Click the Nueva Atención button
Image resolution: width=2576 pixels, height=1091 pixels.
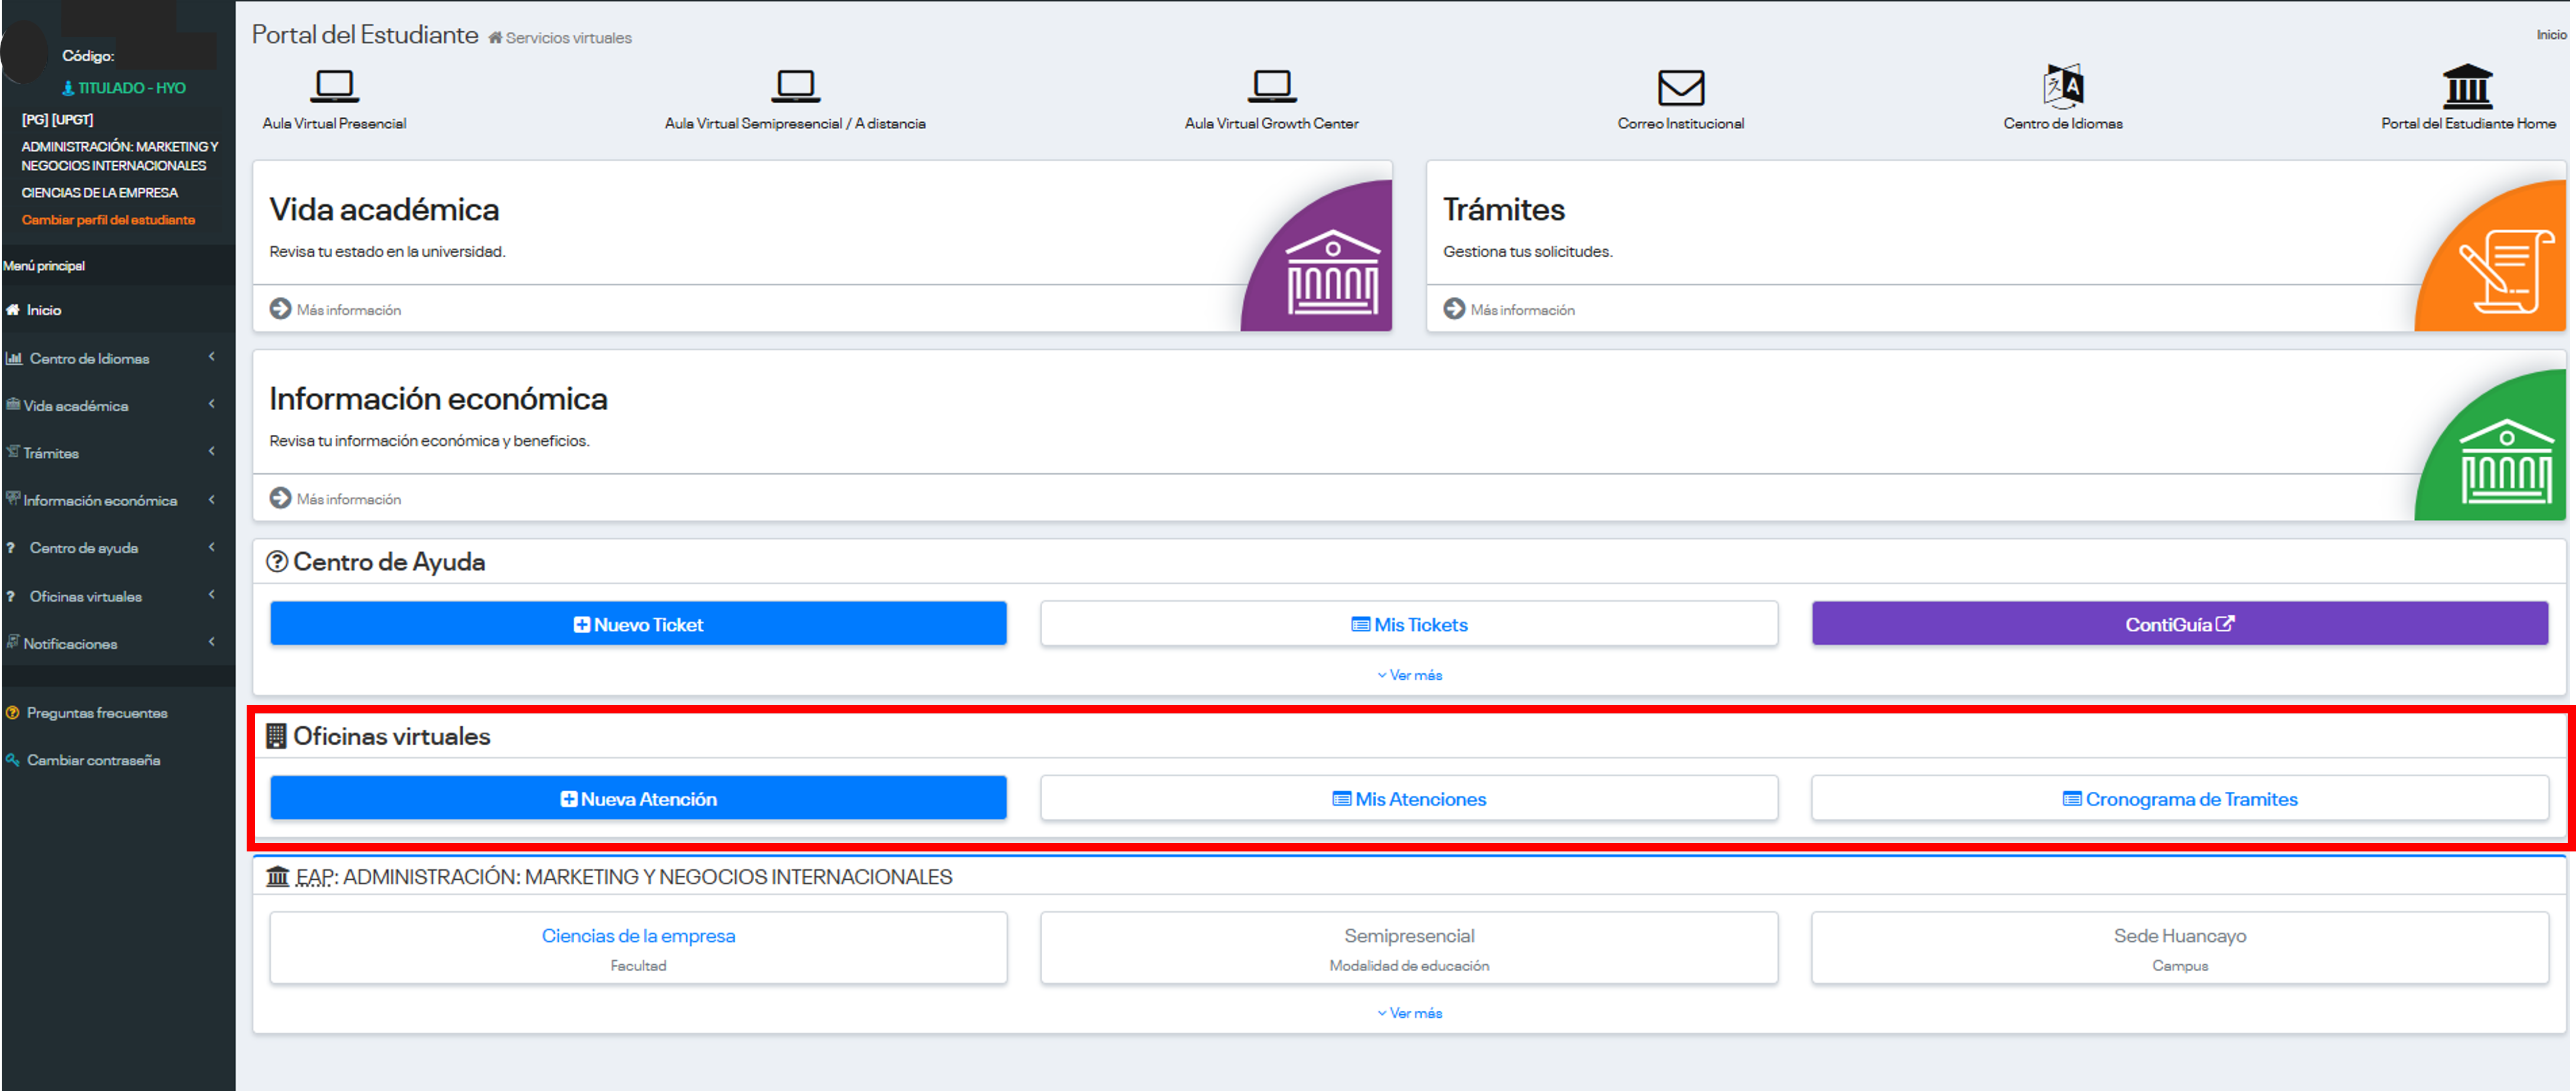pos(638,798)
